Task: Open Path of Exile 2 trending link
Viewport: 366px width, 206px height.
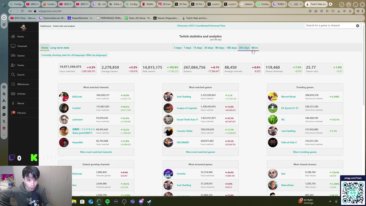Action: pos(289,142)
